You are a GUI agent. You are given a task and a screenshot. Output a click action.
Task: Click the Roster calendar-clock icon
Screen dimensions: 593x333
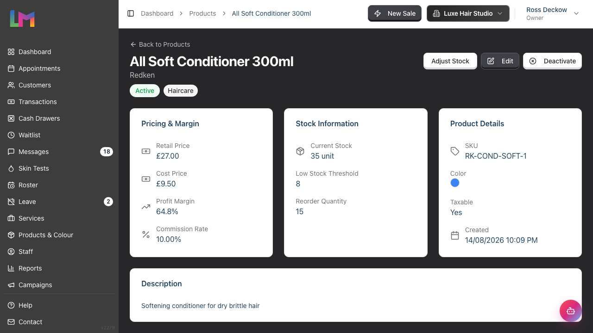point(11,185)
